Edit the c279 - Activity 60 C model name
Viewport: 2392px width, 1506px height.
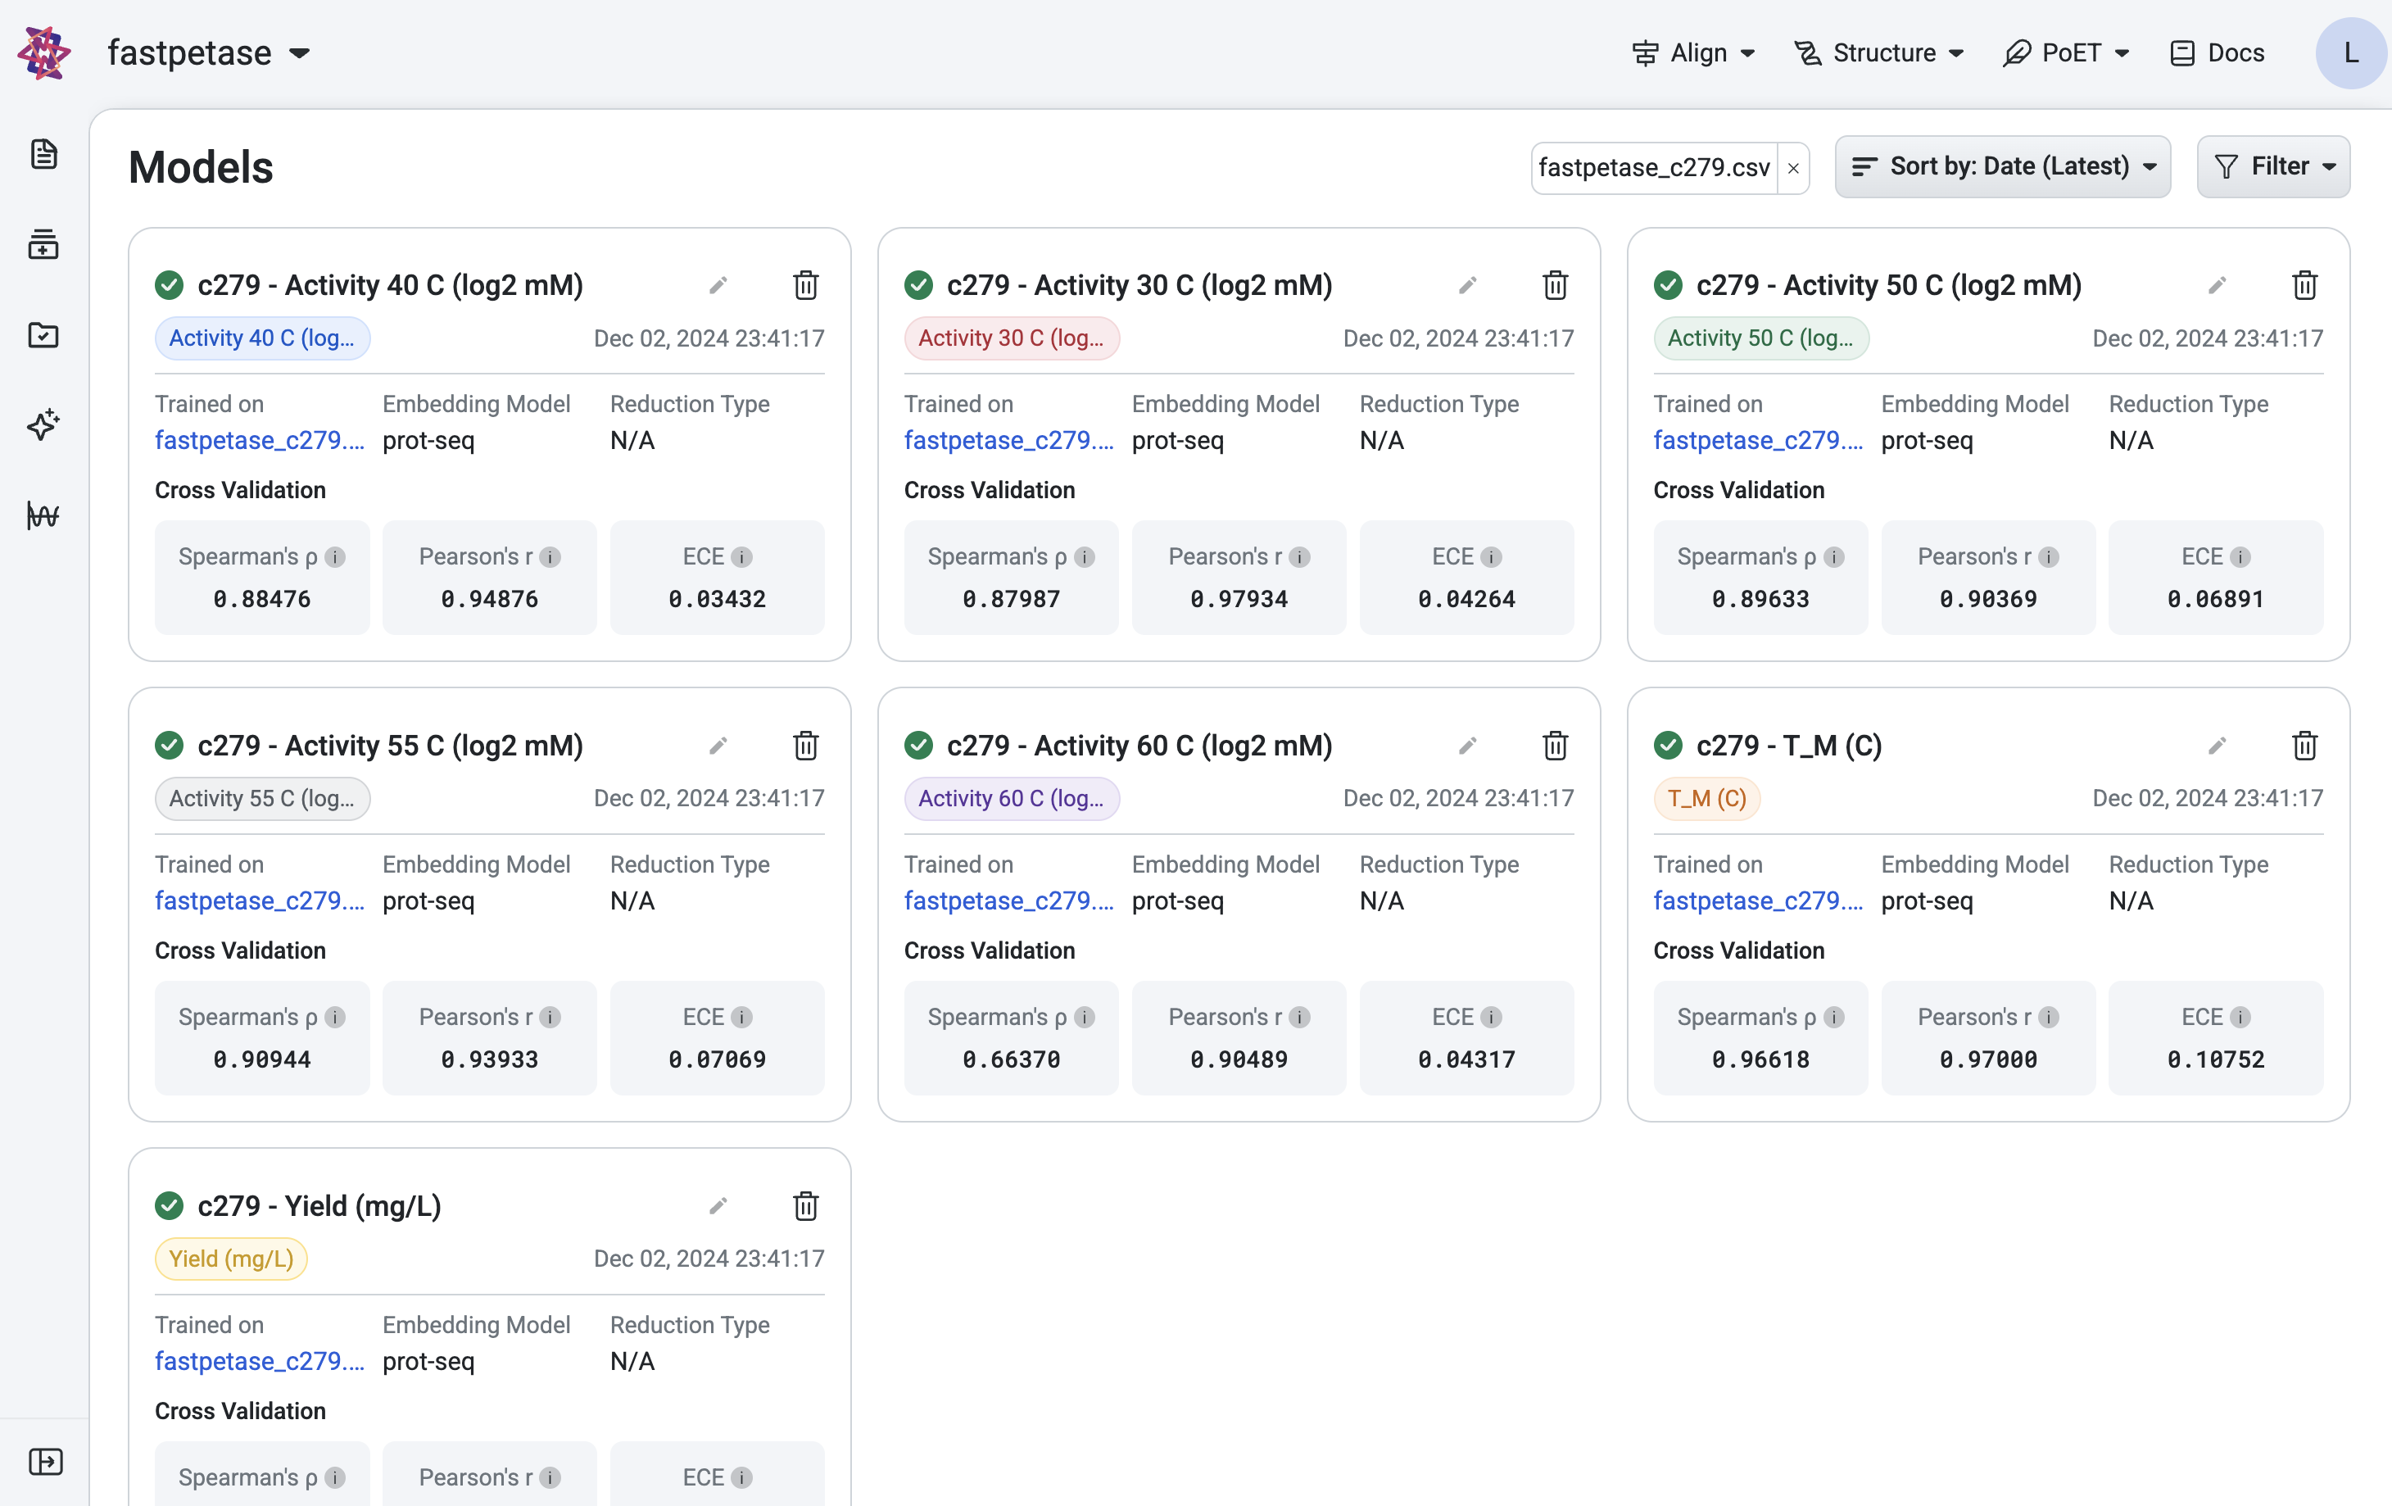pyautogui.click(x=1467, y=746)
